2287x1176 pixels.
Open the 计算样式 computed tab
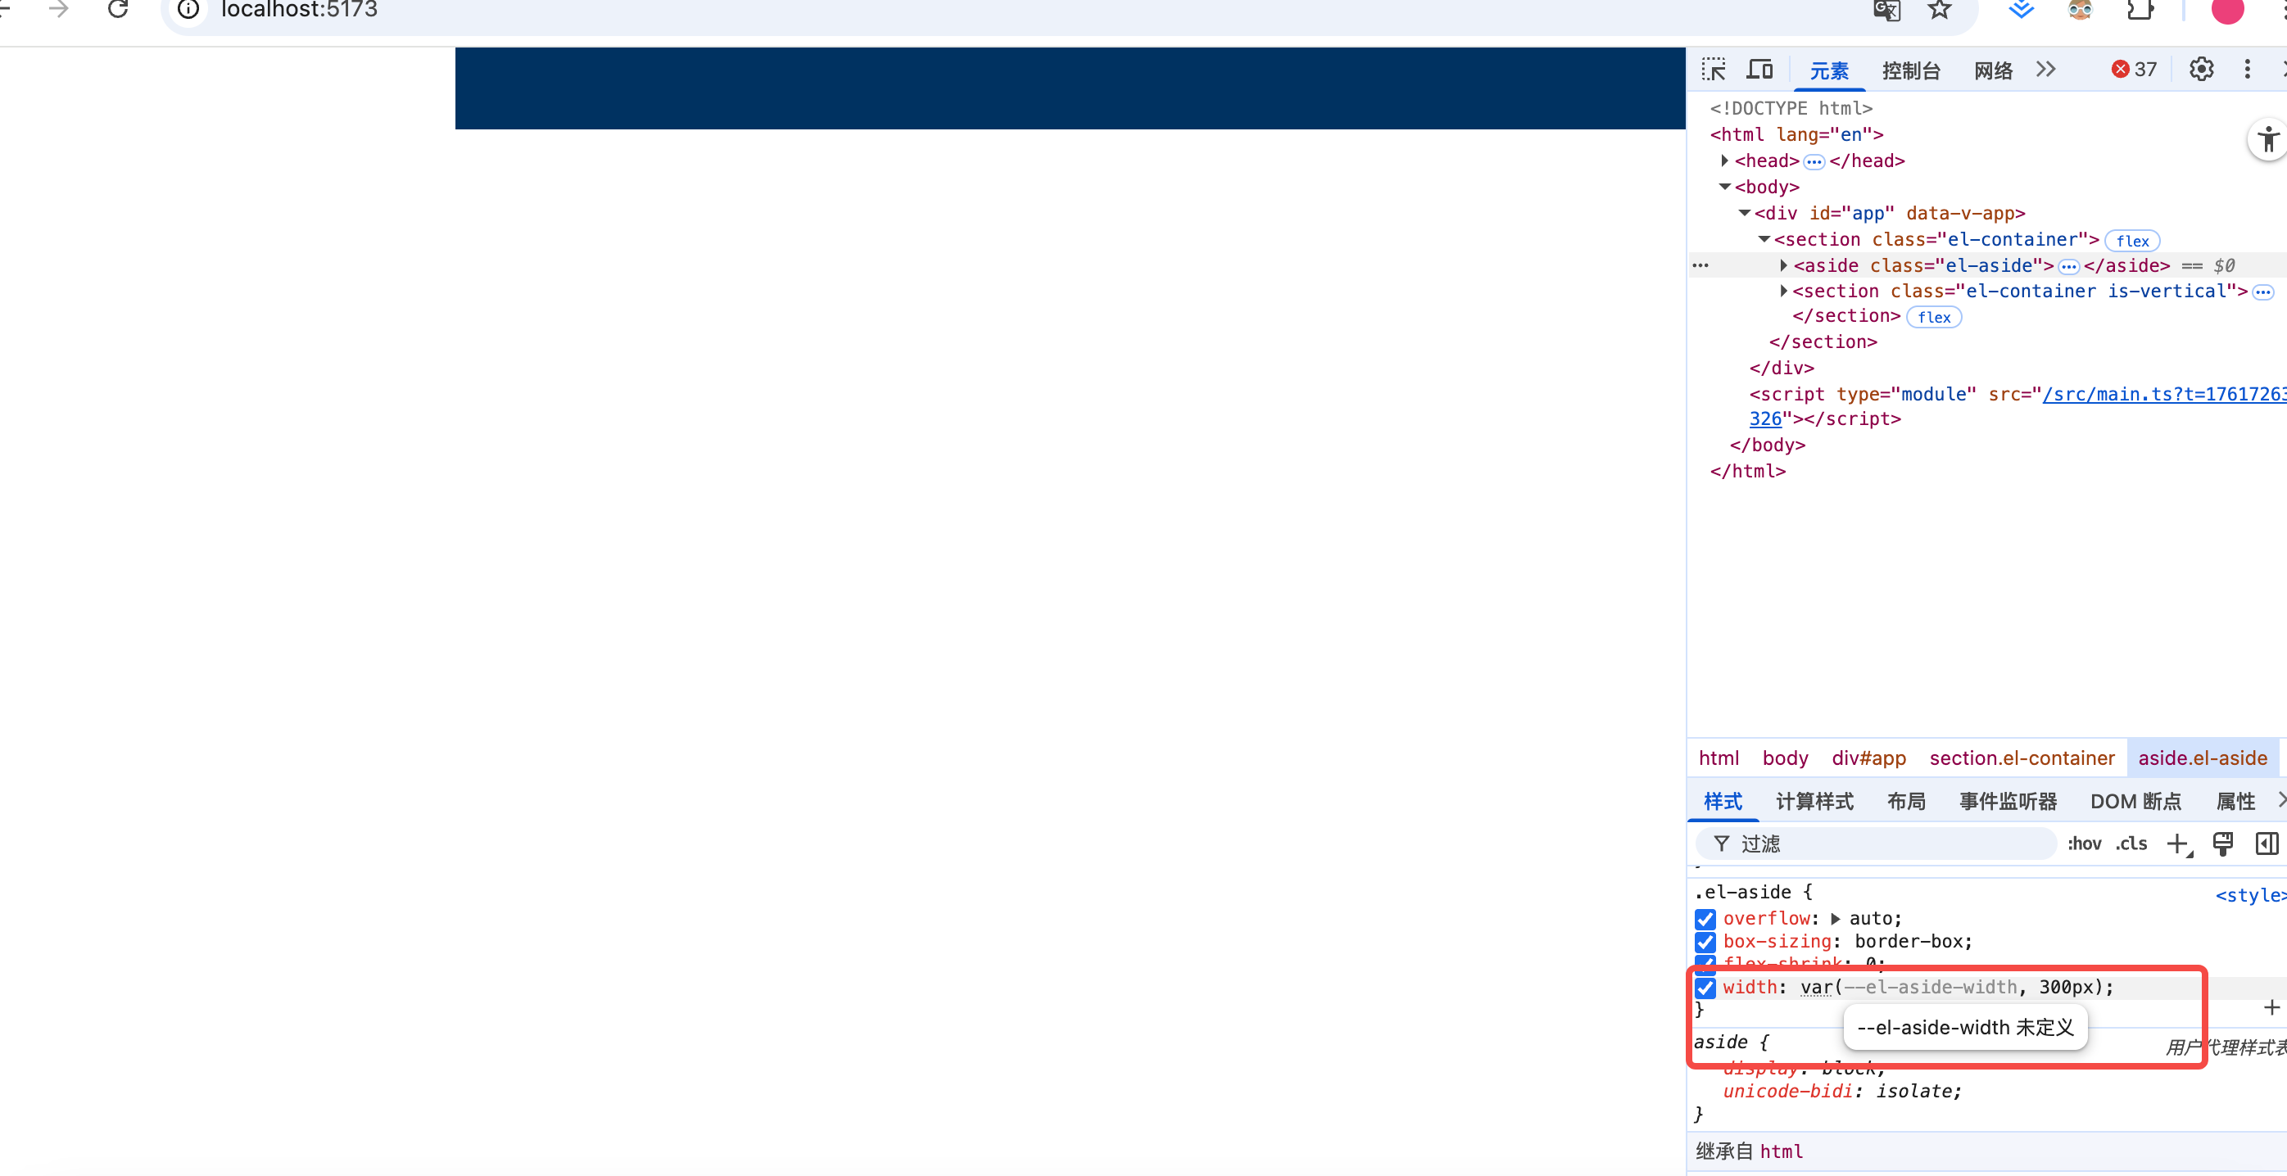click(1814, 802)
